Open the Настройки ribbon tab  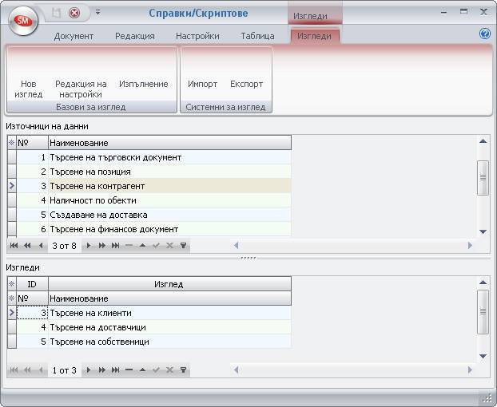[x=197, y=36]
